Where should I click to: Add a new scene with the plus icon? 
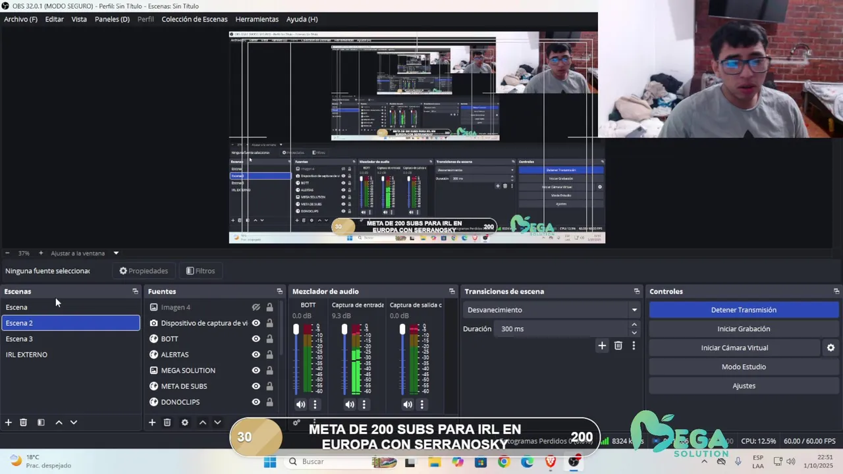click(9, 423)
